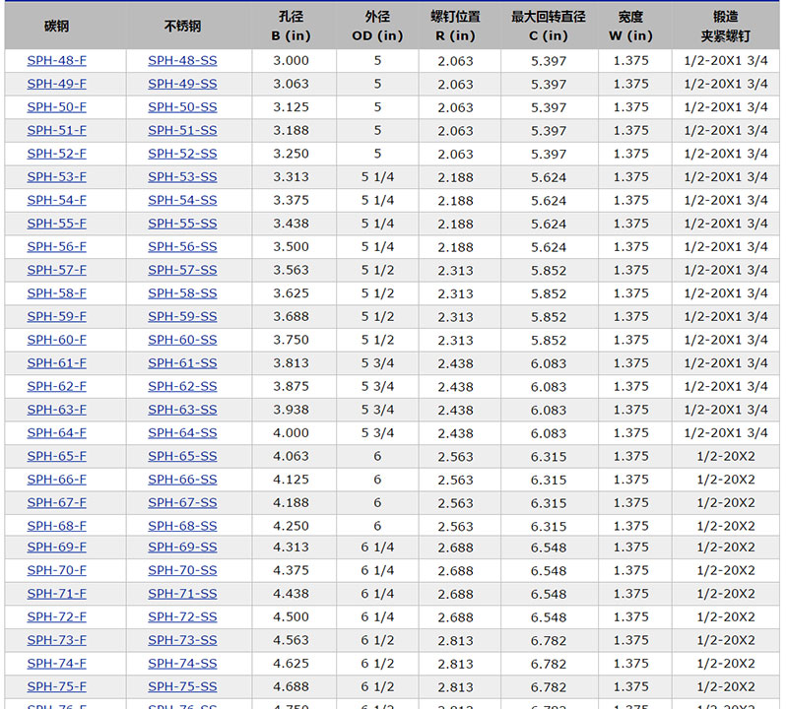Image resolution: width=788 pixels, height=709 pixels.
Task: Go to the SPH-56-SS stainless link
Action: [182, 247]
